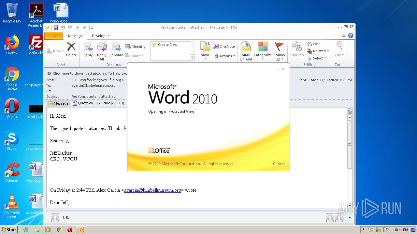This screenshot has width=417, height=234.
Task: Click Windows Explorer folder taskbar icon
Action: (37, 230)
